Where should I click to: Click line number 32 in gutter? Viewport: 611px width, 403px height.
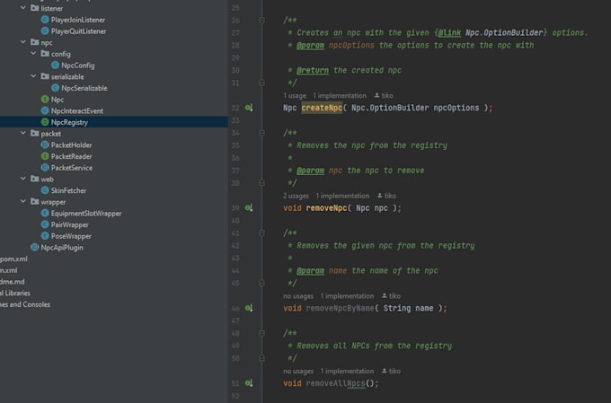[x=235, y=108]
